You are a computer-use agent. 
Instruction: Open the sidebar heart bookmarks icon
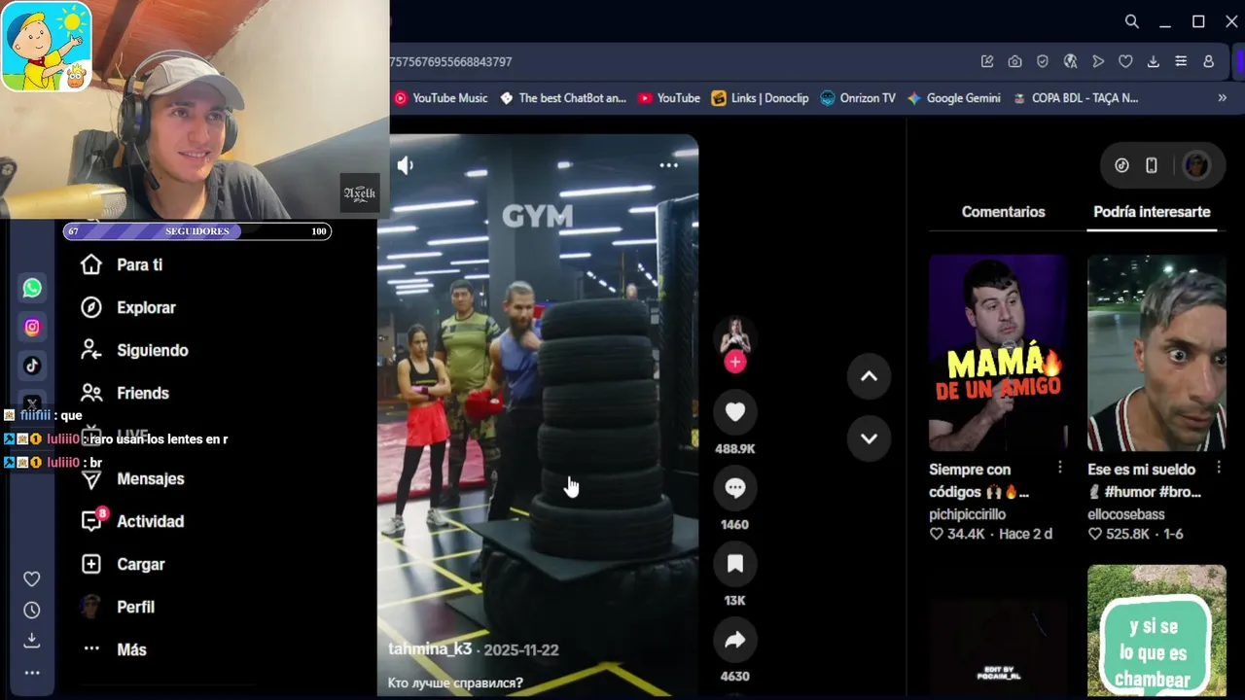(x=32, y=578)
